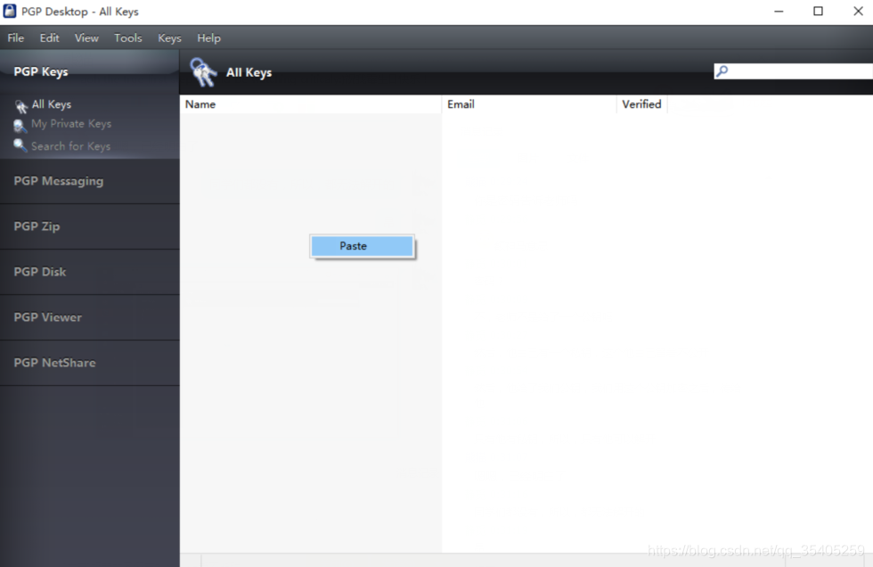The image size is (873, 567).
Task: Select My Private Keys in the sidebar
Action: coord(71,124)
